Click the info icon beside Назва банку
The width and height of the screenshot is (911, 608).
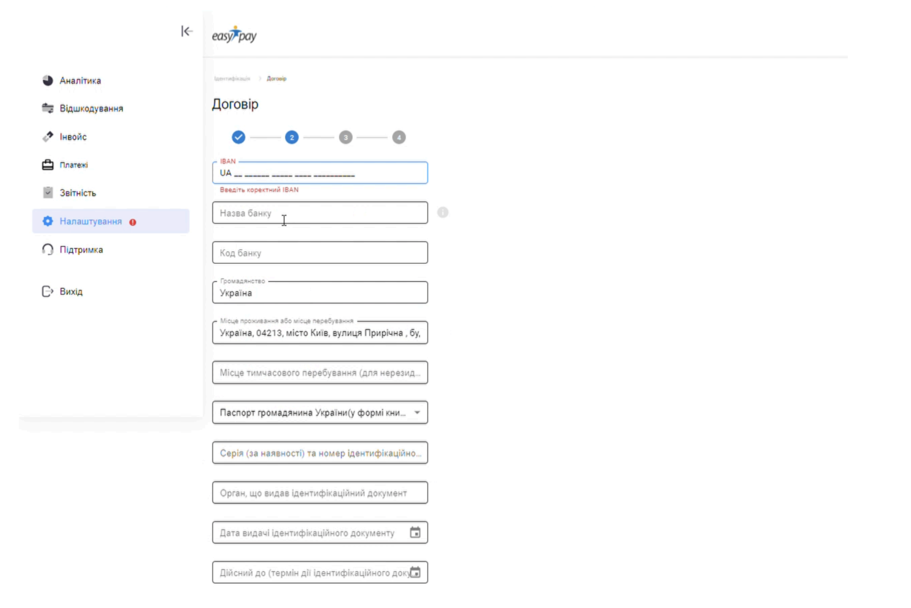443,212
